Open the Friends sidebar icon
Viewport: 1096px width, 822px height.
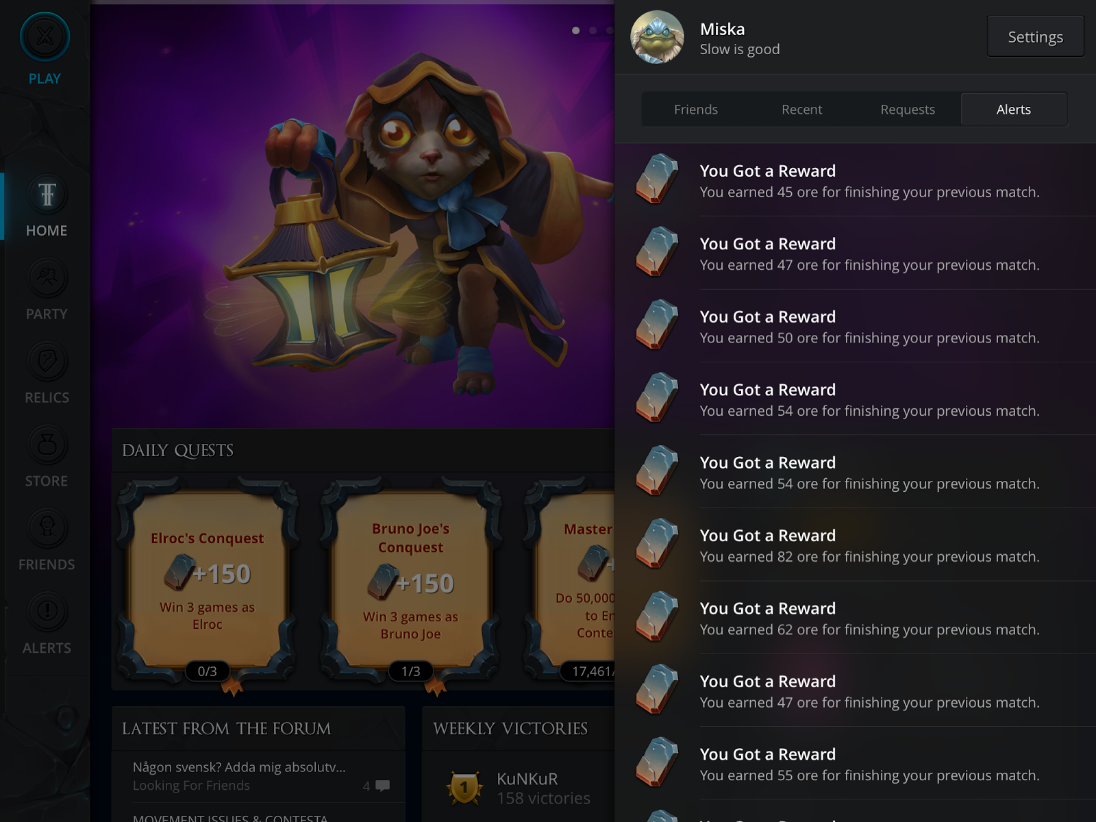(47, 529)
